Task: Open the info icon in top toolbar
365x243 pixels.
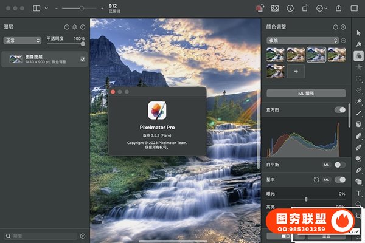Action: [290, 9]
